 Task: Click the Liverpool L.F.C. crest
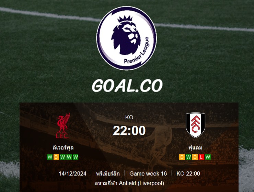[x=63, y=125]
